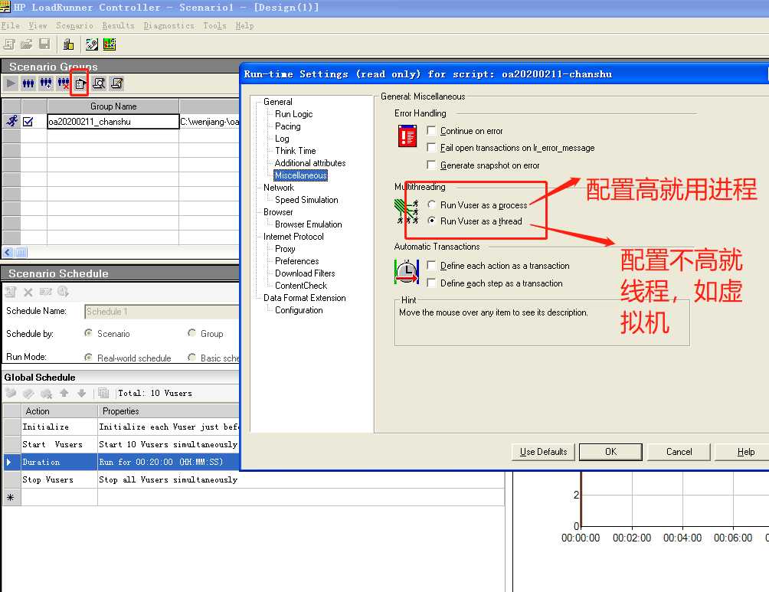769x592 pixels.
Task: Select Schedule by Group radio button
Action: 191,333
